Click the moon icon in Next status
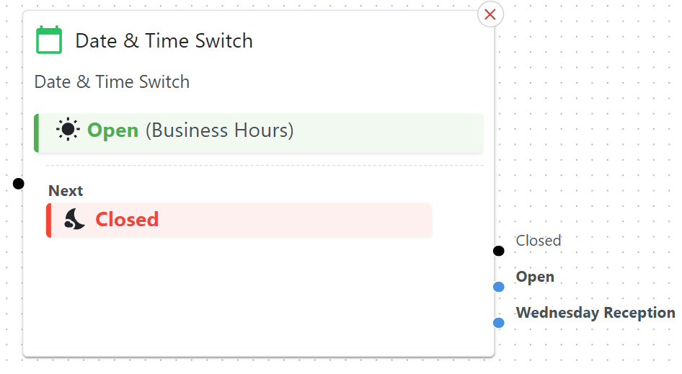The image size is (682, 374). pos(75,219)
